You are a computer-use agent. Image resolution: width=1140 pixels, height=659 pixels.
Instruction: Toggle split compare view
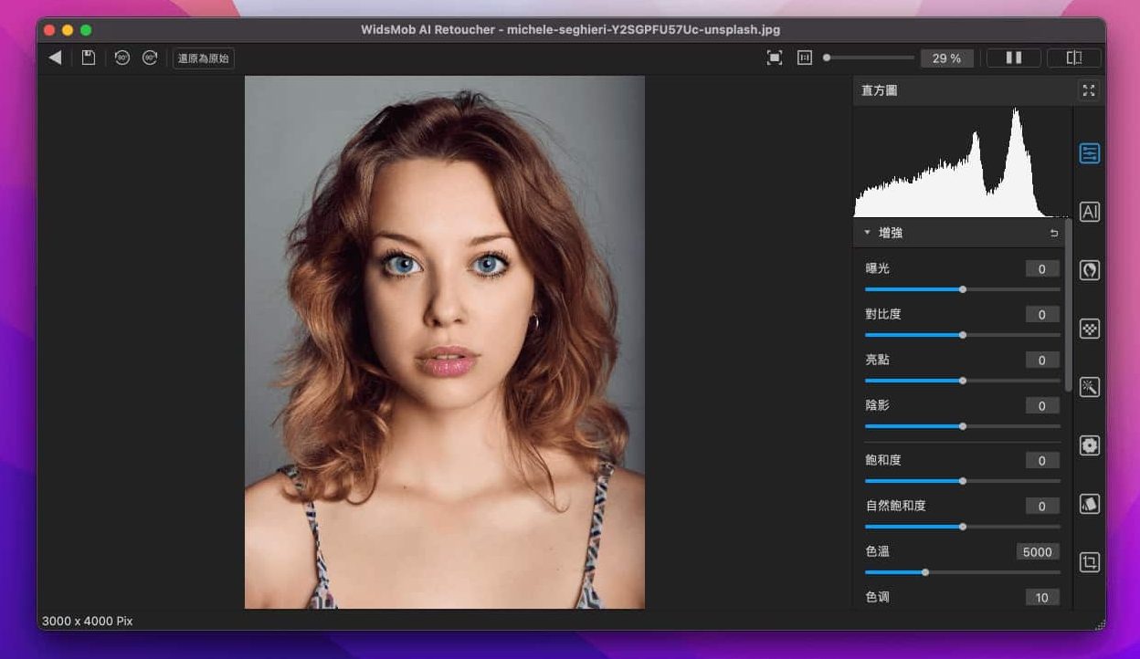[1073, 58]
